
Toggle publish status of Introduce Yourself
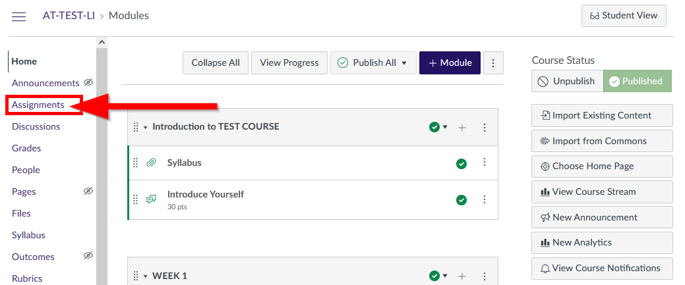pyautogui.click(x=462, y=200)
